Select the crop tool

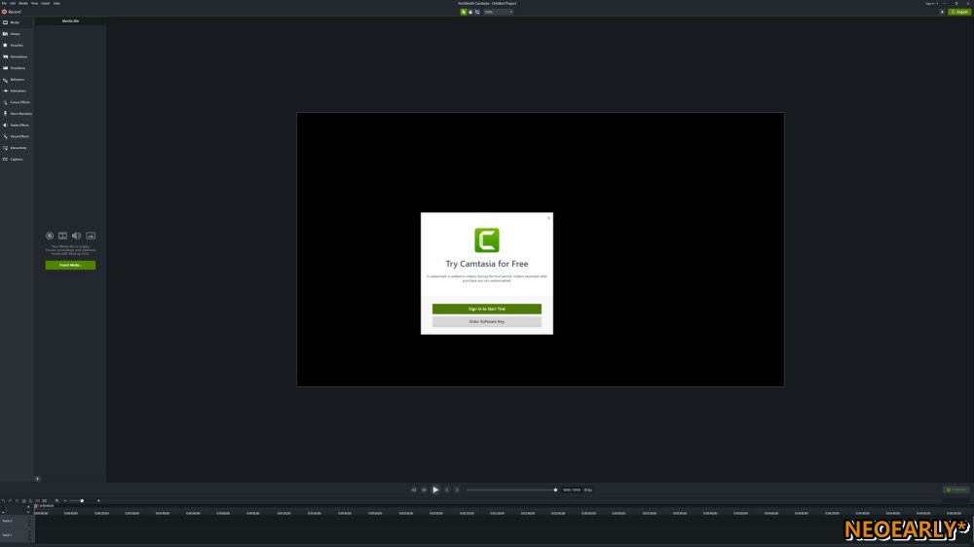(477, 12)
